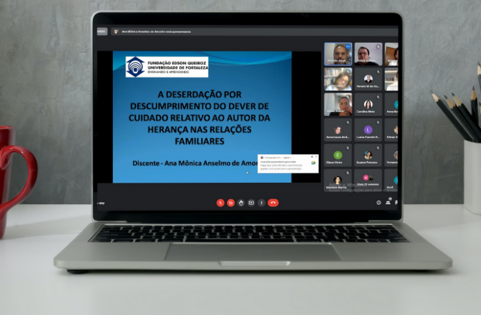Select the Antonio Jorge video tile

click(338, 54)
